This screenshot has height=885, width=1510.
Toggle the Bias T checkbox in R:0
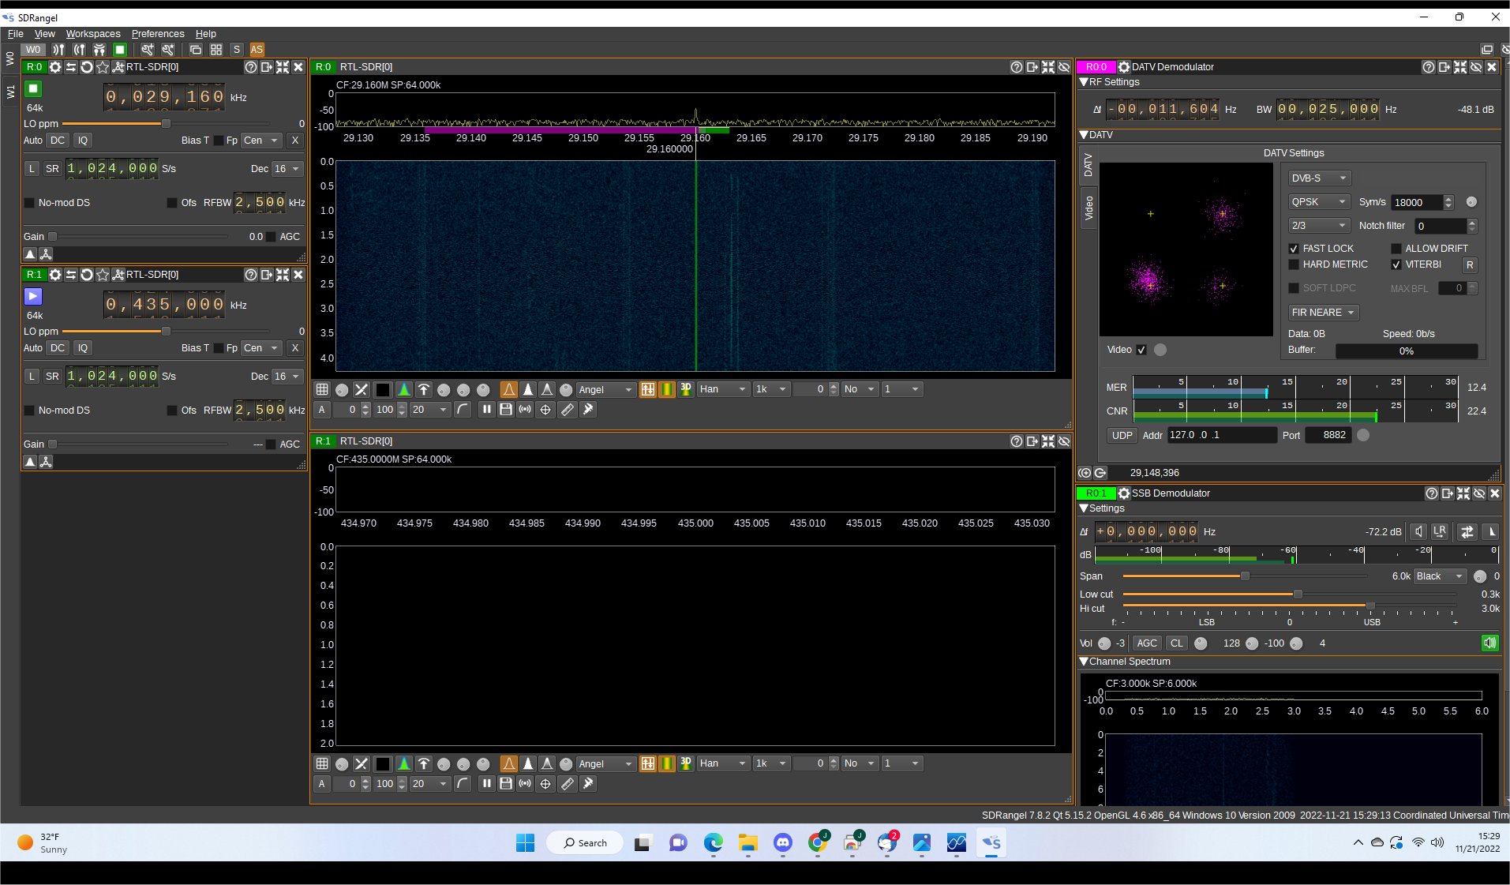[x=219, y=141]
